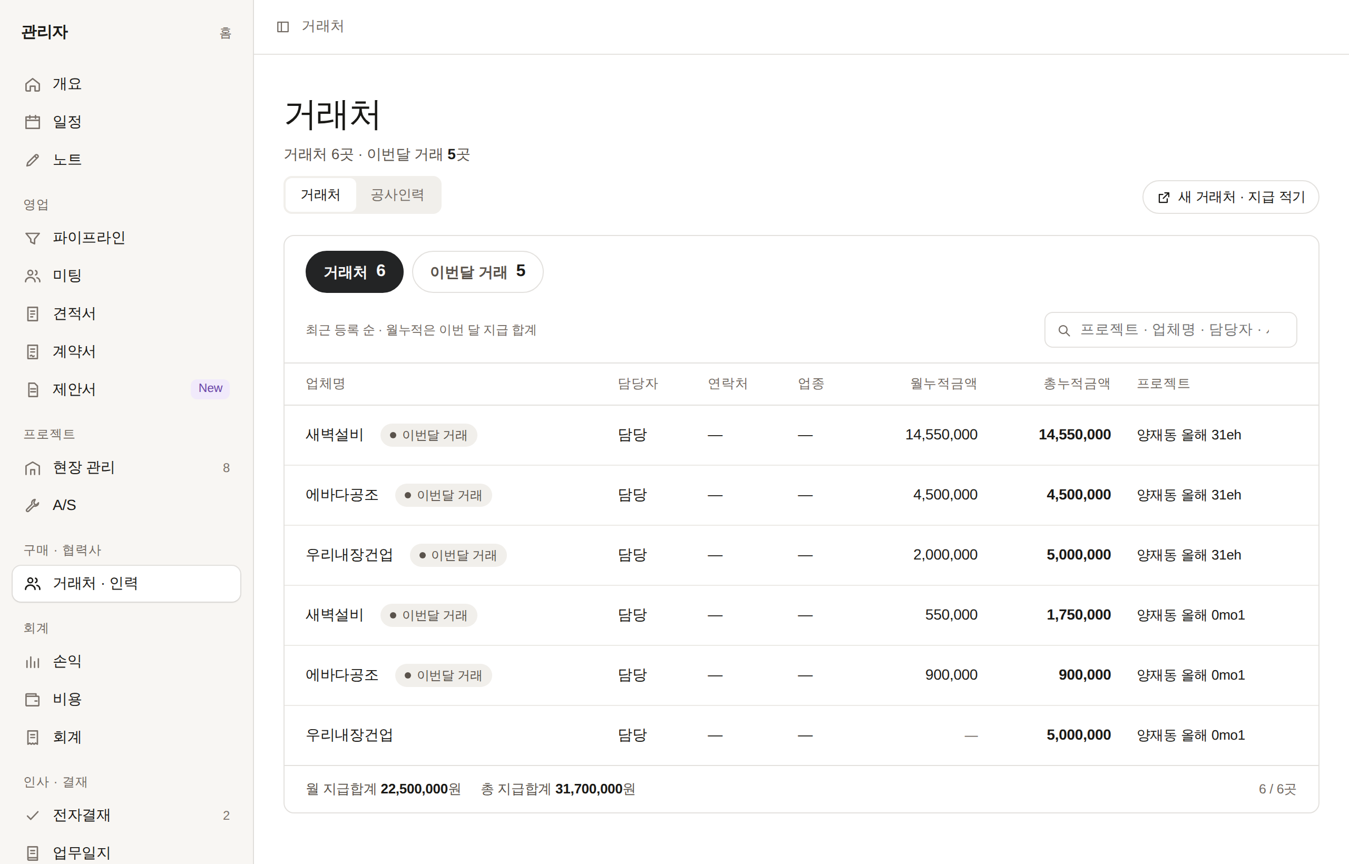
Task: Open 에바다공조 row with 4,500,000
Action: (x=801, y=495)
